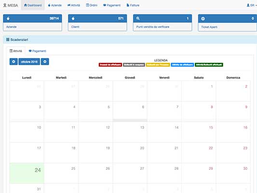The image size is (257, 193).
Task: Open the Clienti card link
Action: (x=75, y=27)
